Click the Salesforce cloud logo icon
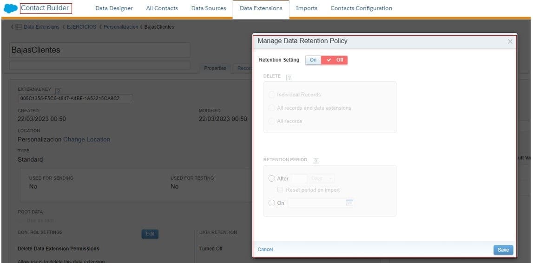The image size is (533, 266). pos(10,8)
